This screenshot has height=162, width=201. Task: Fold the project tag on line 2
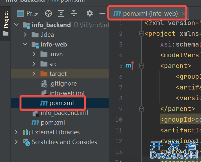pos(141,34)
